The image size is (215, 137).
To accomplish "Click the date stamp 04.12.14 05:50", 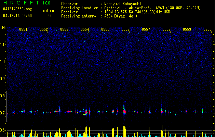I will [17, 16].
